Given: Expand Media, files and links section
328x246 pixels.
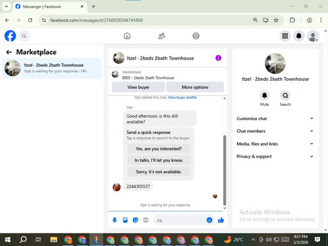Looking at the screenshot, I should (275, 144).
